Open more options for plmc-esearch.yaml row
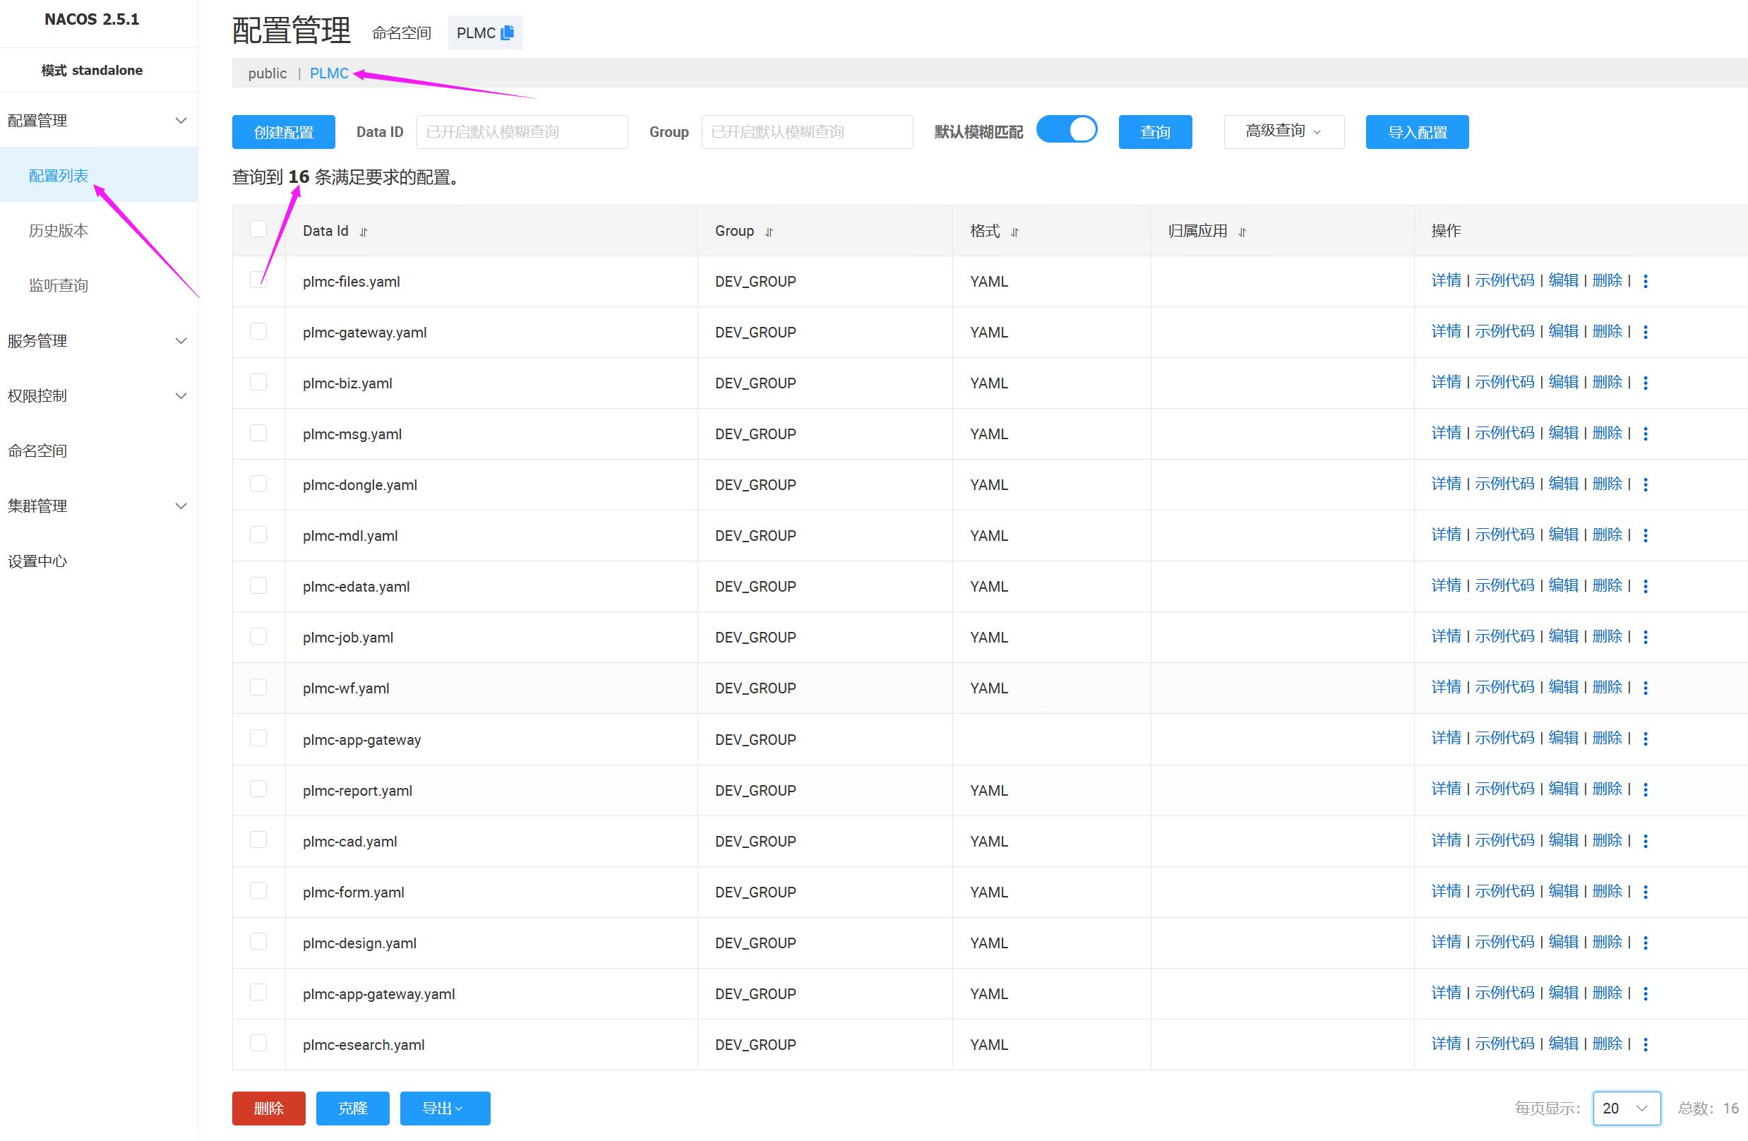The width and height of the screenshot is (1748, 1141). (x=1645, y=1044)
